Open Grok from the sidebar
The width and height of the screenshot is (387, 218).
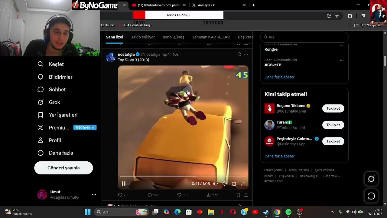[49, 102]
